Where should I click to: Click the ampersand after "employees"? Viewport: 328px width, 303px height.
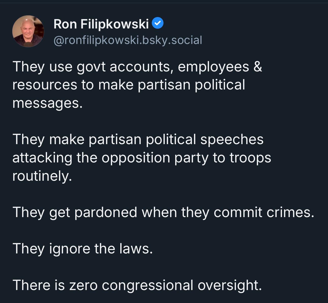tap(258, 67)
